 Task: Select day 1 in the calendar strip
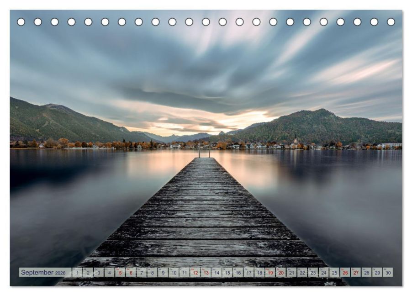(77, 273)
